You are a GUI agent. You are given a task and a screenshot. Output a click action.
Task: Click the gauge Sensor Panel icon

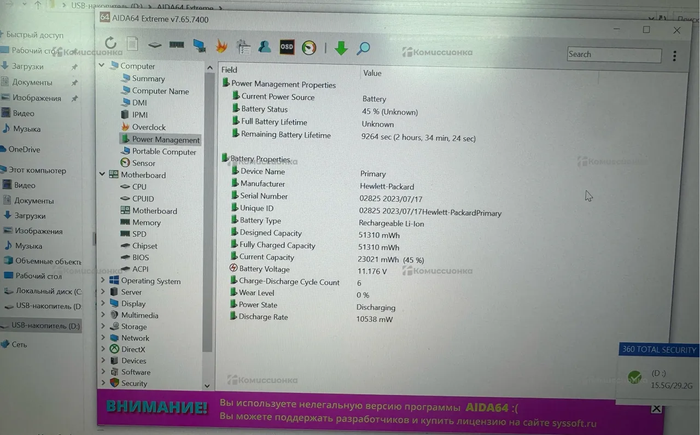click(309, 48)
